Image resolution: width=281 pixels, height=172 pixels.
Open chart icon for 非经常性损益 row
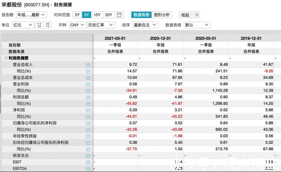coord(89,136)
